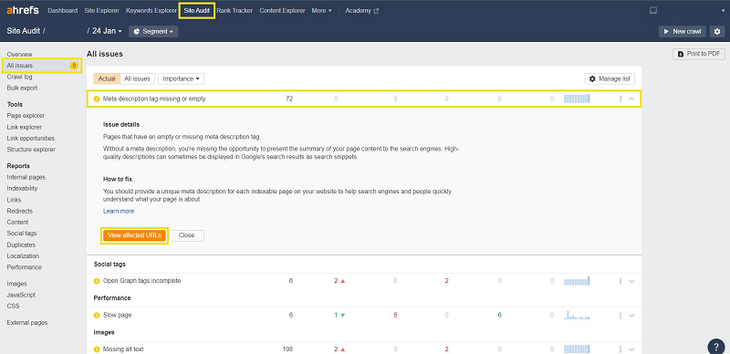Click the help question mark button

tap(716, 347)
